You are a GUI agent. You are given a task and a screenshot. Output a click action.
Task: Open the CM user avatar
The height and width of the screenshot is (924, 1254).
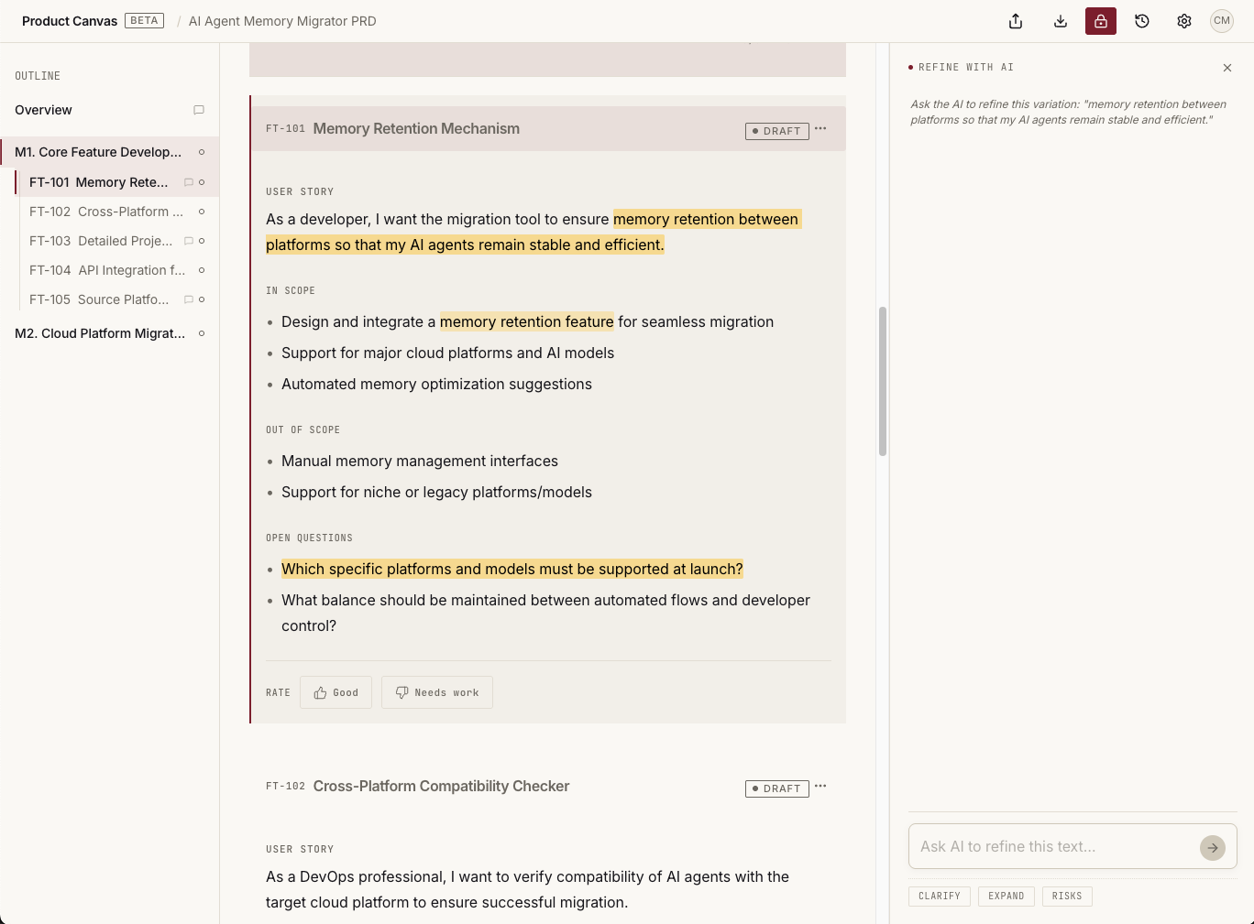pyautogui.click(x=1222, y=21)
